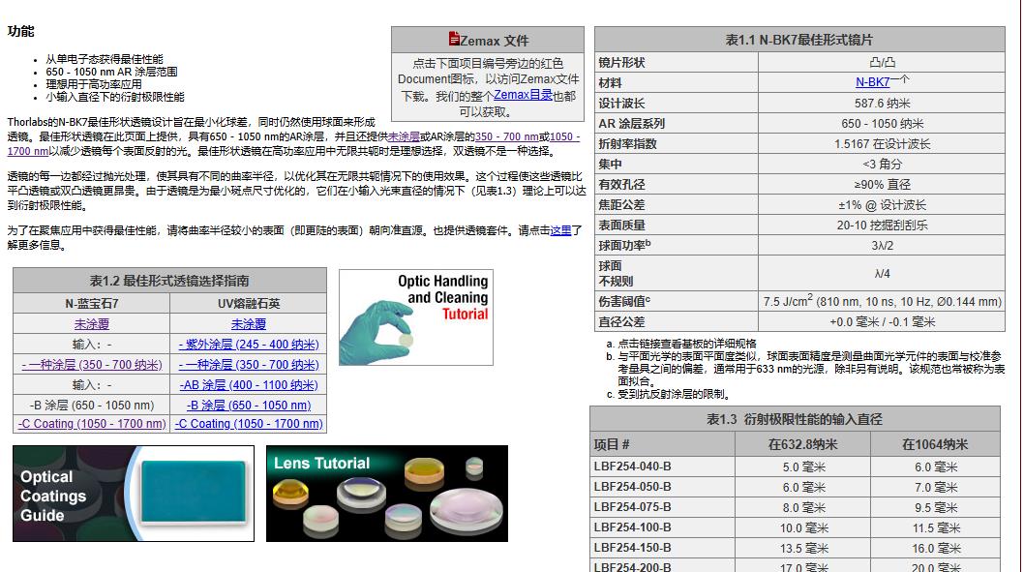Click the 表1.3 衍射极限性能的输入直径 header
The image size is (1024, 572).
pyautogui.click(x=795, y=419)
